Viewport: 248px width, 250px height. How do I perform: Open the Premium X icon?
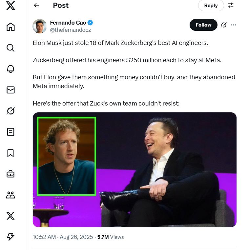pos(10,216)
